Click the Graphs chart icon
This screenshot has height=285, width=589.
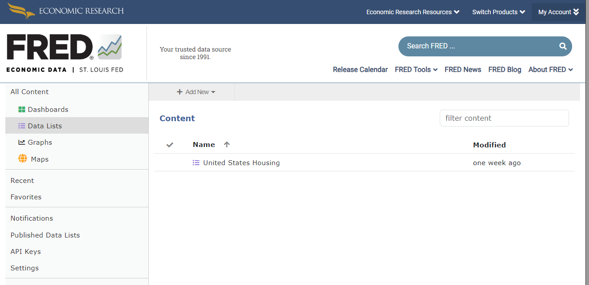[x=22, y=142]
